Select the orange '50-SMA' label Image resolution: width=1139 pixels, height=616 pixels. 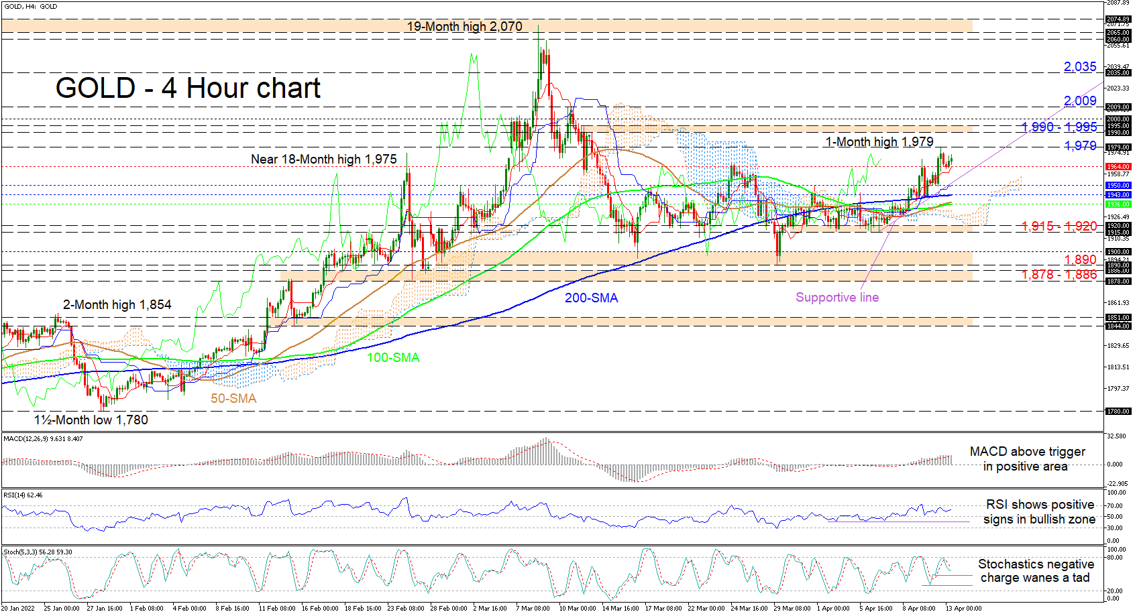233,398
